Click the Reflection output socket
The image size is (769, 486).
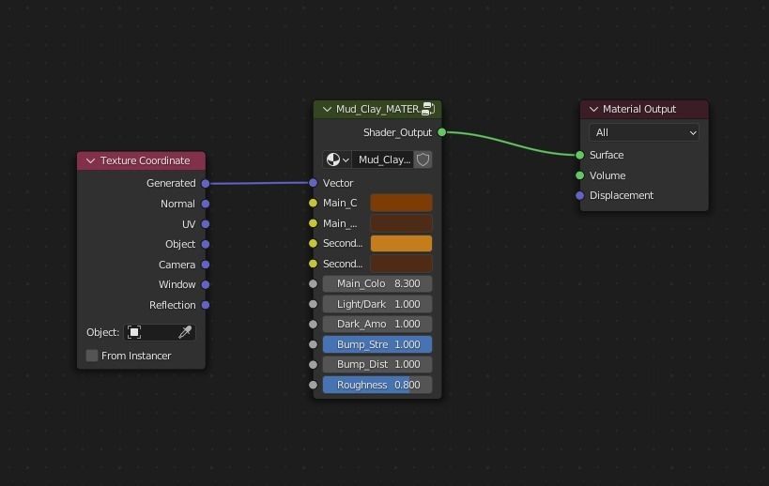coord(206,305)
